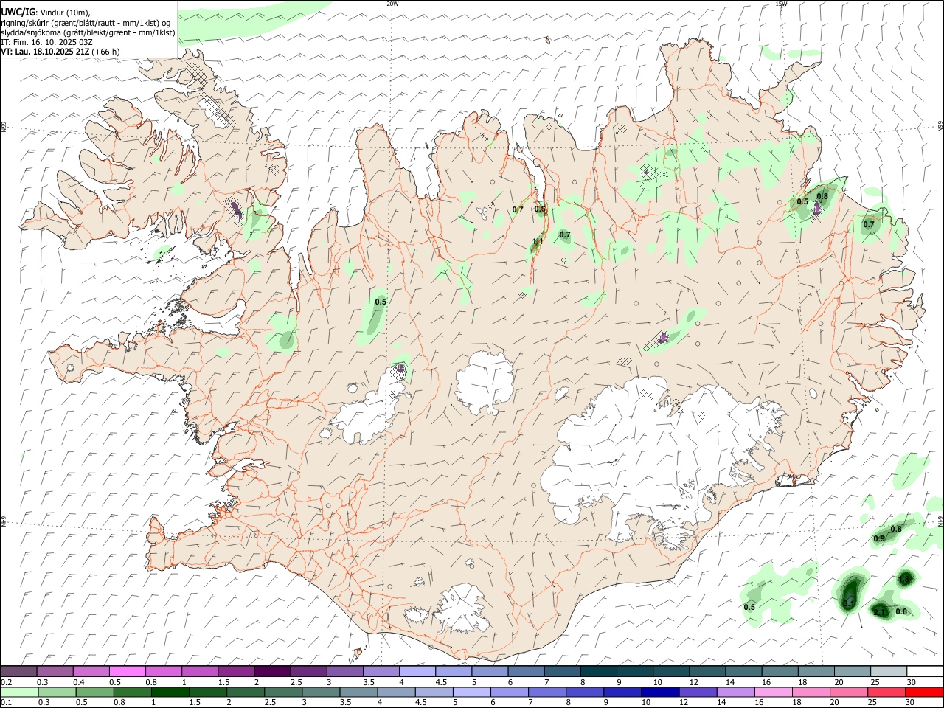The height and width of the screenshot is (708, 944).
Task: Click the UWC/IG title text
Action: [18, 12]
